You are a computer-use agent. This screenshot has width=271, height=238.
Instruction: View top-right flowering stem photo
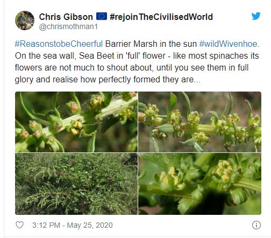coord(199,122)
